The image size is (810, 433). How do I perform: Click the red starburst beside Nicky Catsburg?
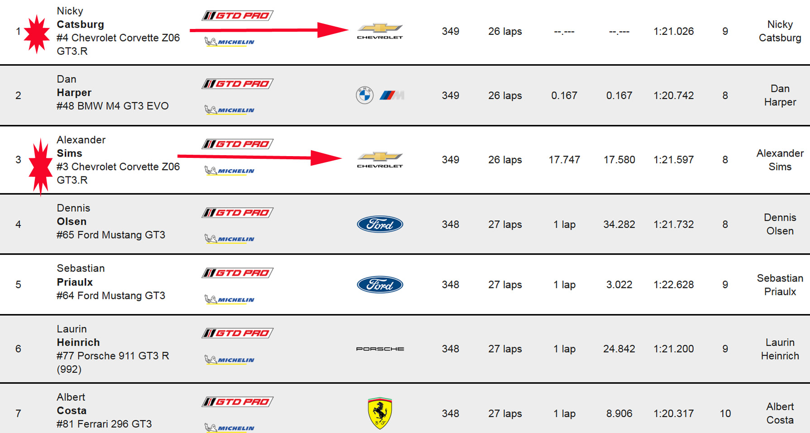point(37,34)
